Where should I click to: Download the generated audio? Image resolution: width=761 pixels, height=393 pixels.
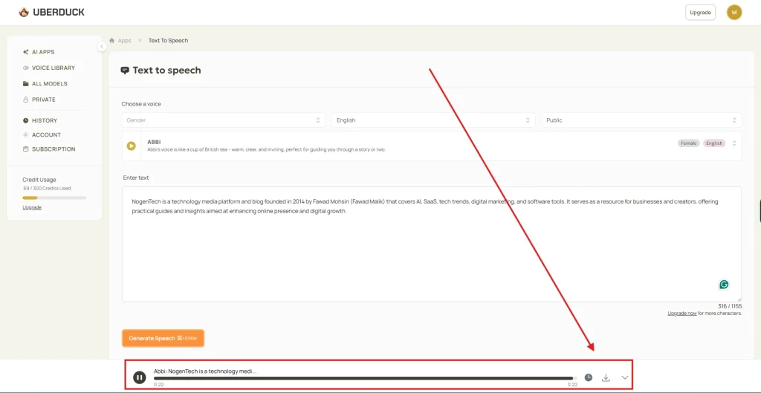[606, 377]
